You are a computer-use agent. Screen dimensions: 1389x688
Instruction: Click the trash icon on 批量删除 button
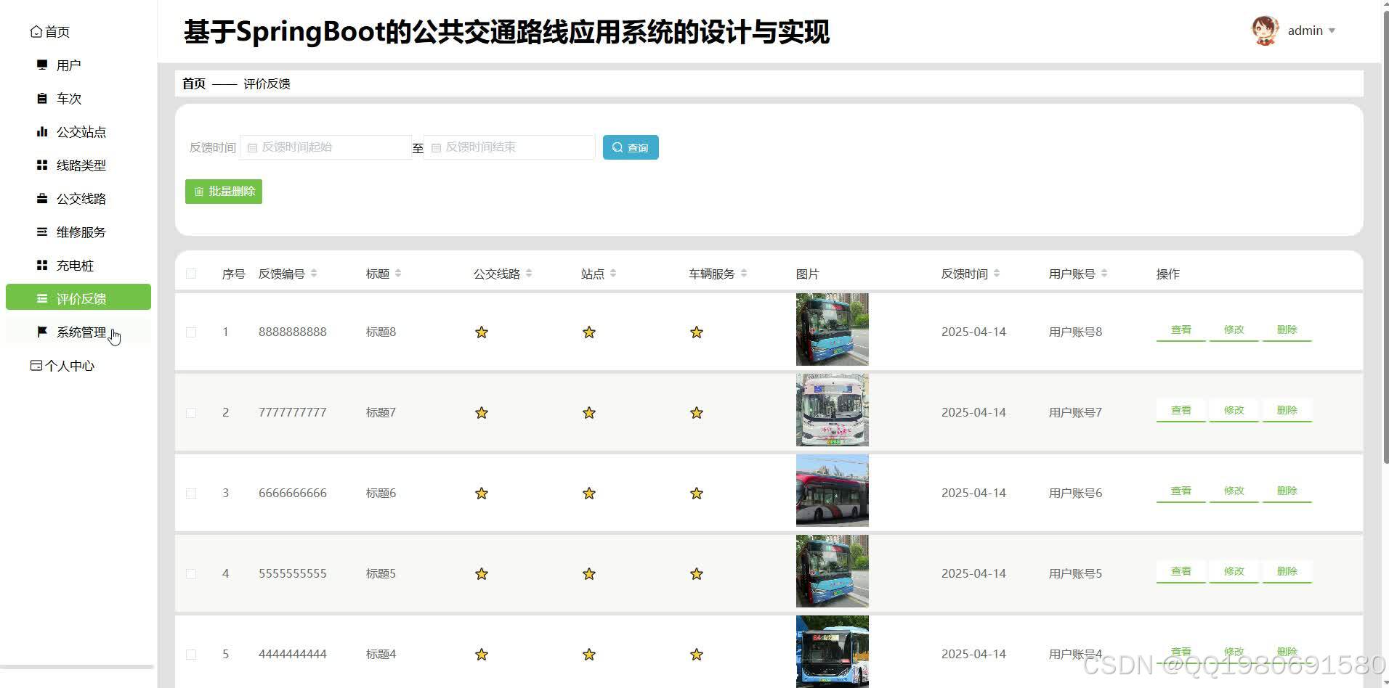199,191
